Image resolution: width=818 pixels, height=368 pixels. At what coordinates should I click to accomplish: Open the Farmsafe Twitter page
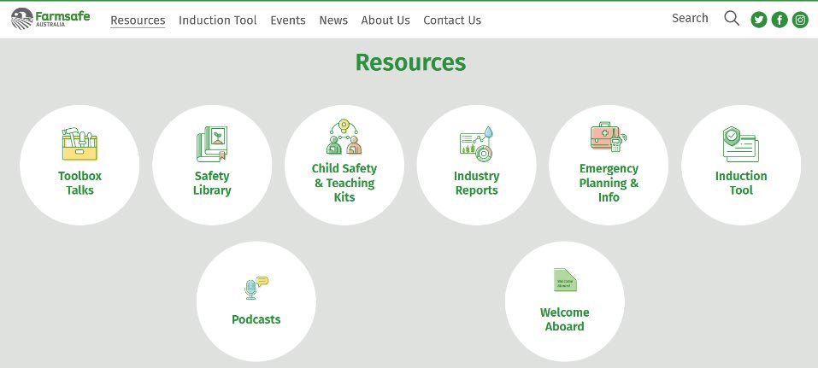pos(758,20)
